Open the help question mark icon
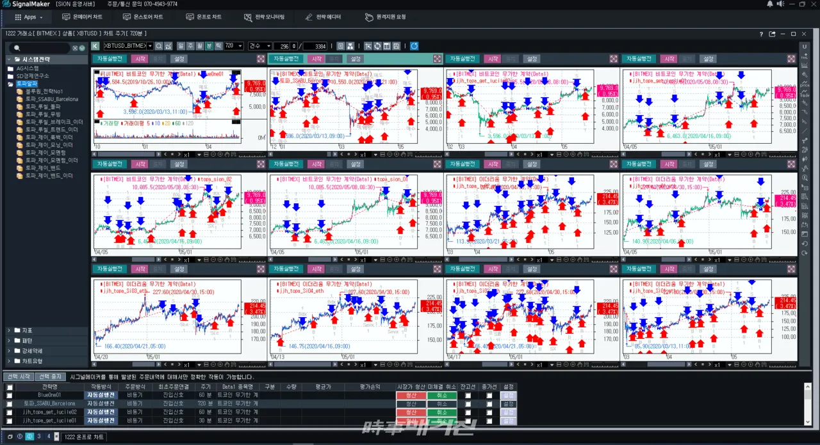Screen dimensions: 820x445 pyautogui.click(x=761, y=34)
